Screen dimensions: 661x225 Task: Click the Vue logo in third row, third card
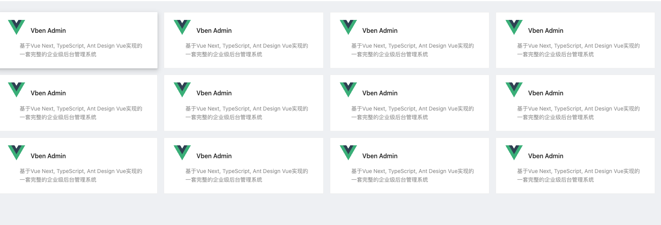click(348, 152)
